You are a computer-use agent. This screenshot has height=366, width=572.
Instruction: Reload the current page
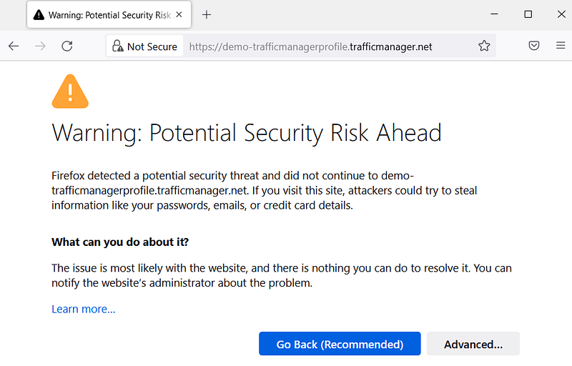pyautogui.click(x=67, y=46)
